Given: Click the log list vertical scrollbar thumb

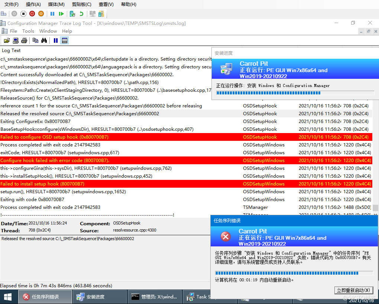Looking at the screenshot, I should 375,208.
